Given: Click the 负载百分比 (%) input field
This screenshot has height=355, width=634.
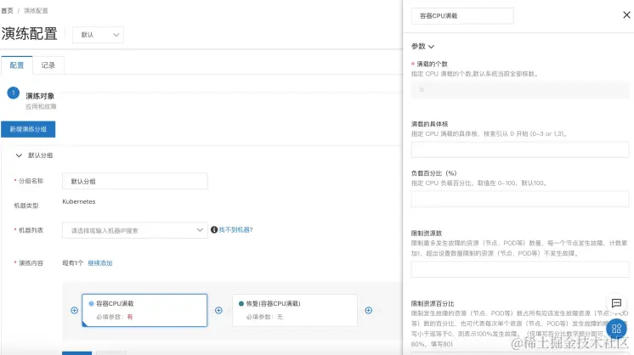Looking at the screenshot, I should coord(520,199).
